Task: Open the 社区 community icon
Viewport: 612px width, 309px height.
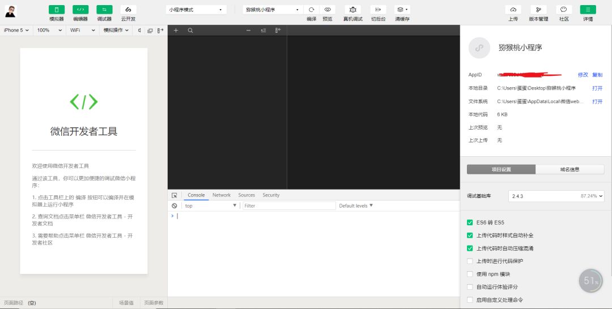Action: 564,10
